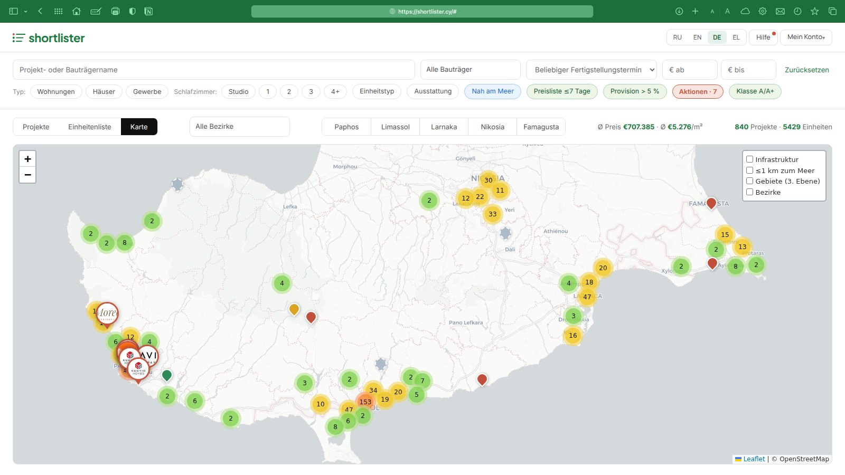
Task: Toggle the Wohnungen type filter
Action: coord(56,92)
